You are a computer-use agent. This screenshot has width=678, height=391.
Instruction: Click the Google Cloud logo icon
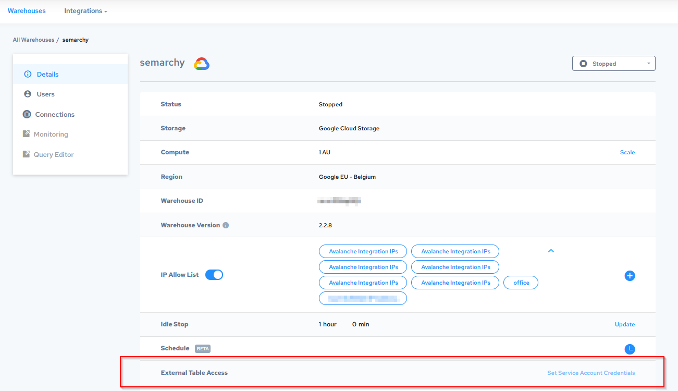tap(202, 64)
